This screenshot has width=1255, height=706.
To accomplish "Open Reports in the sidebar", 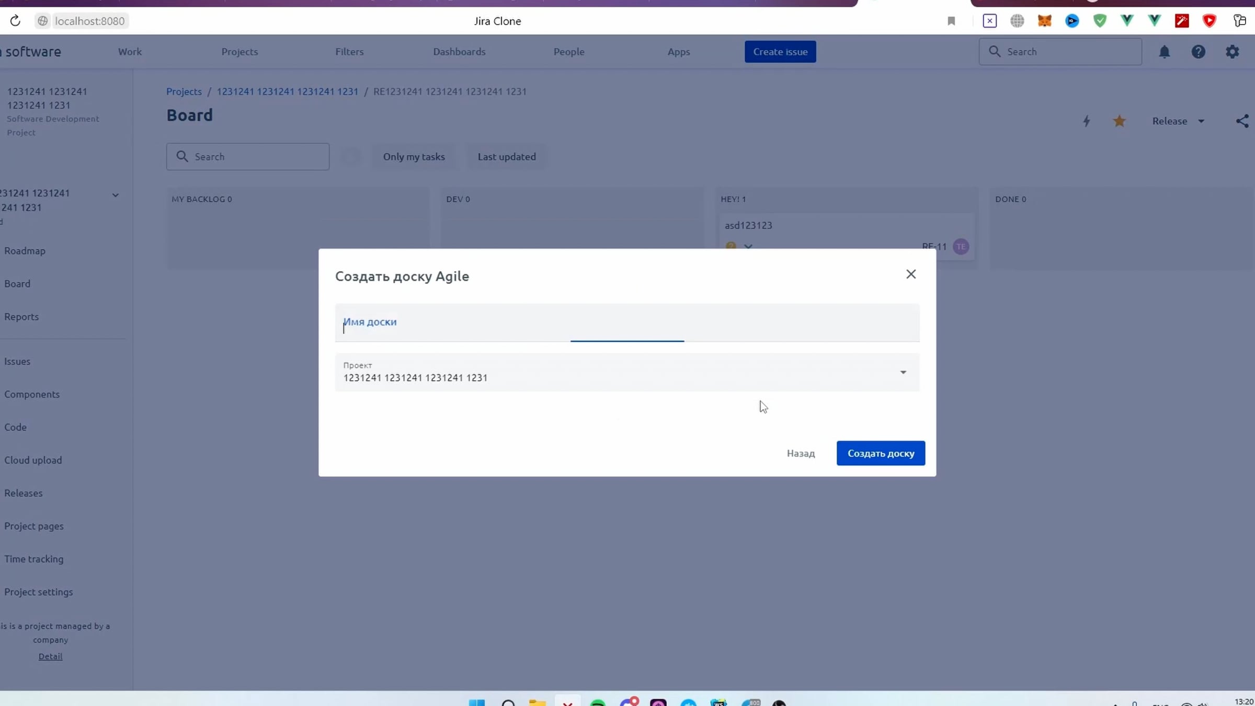I will pyautogui.click(x=21, y=317).
